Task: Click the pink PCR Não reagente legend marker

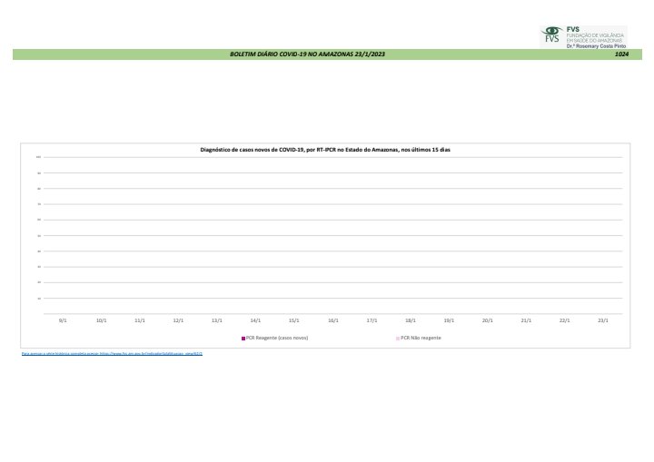Action: [x=398, y=337]
